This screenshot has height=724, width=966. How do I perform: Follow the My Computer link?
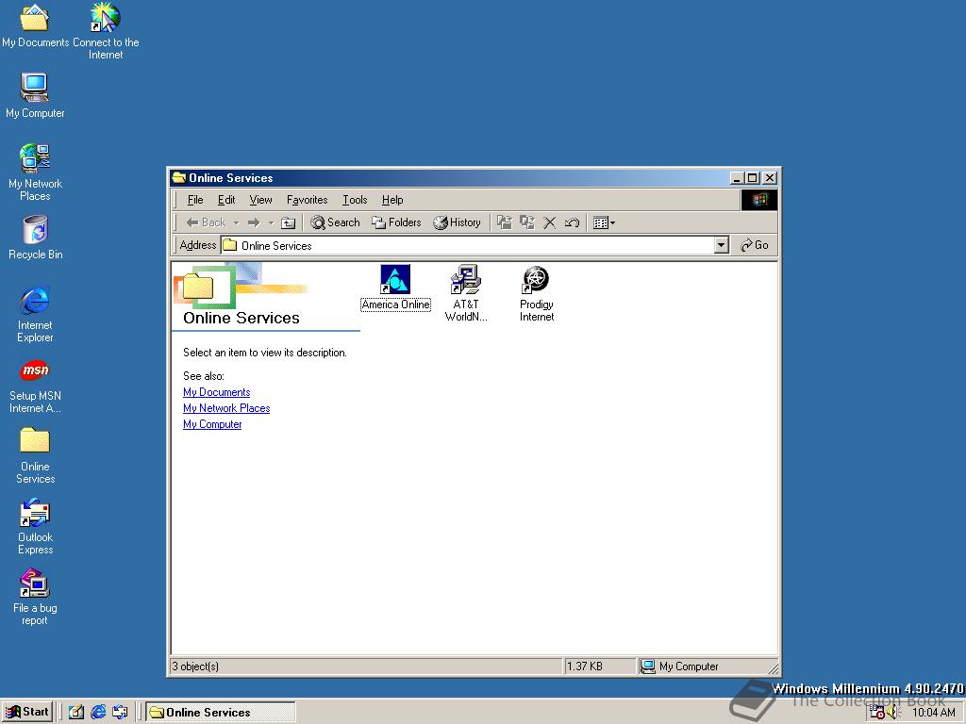[212, 424]
